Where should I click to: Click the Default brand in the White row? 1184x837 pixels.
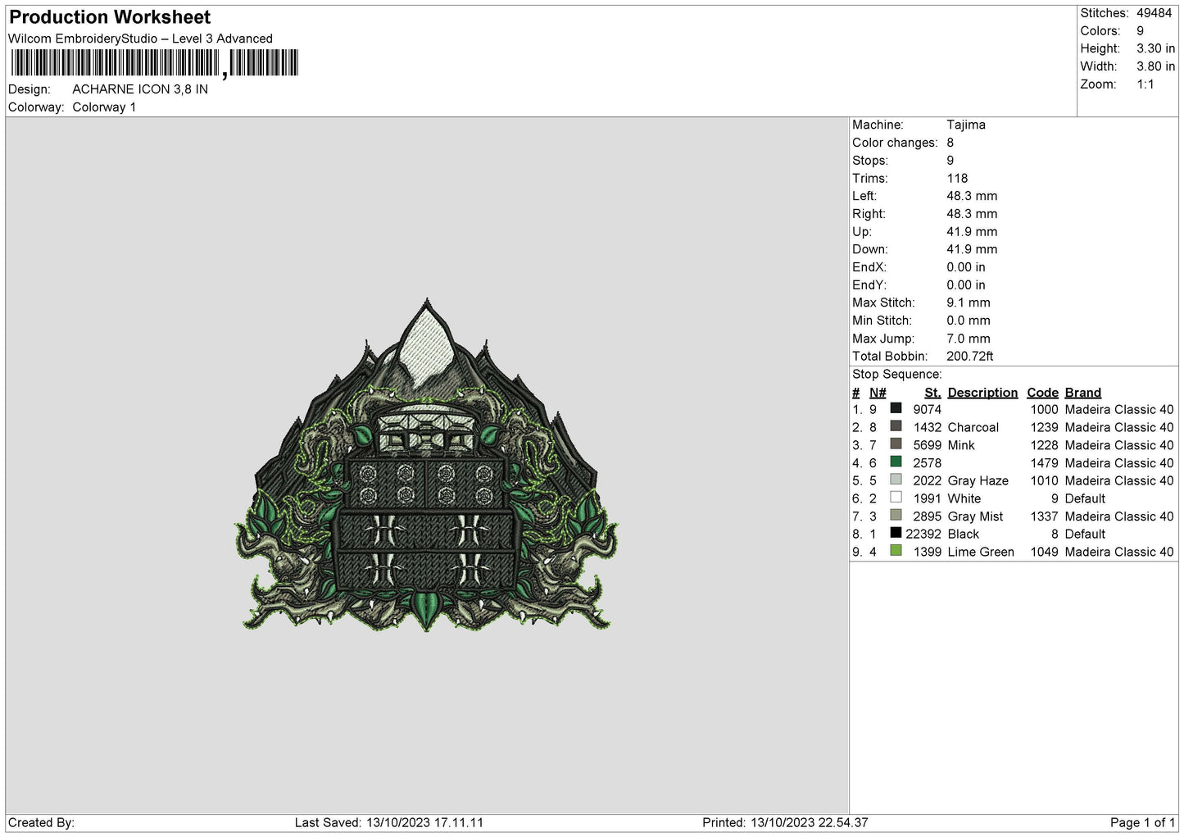(1085, 498)
